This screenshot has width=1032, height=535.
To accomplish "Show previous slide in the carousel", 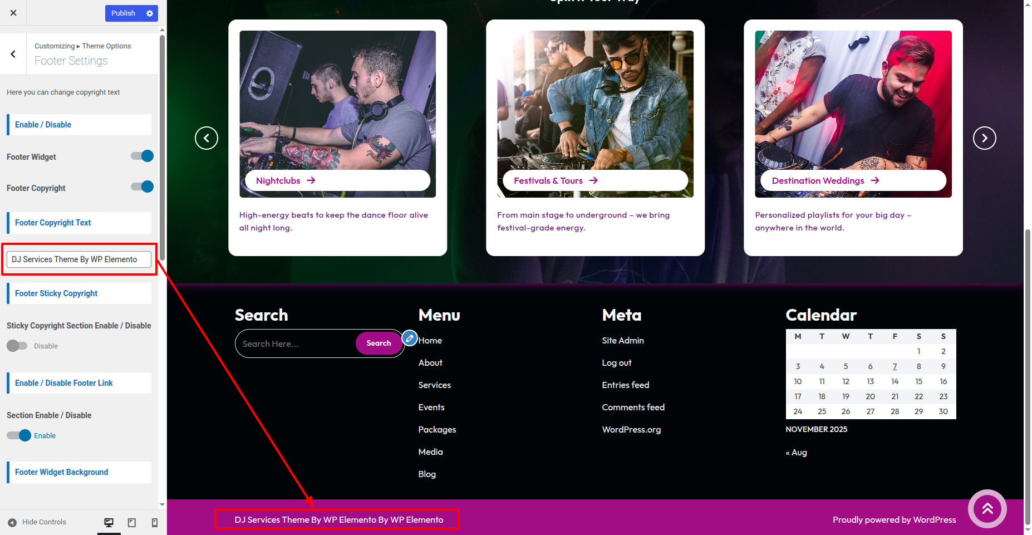I will [x=207, y=138].
